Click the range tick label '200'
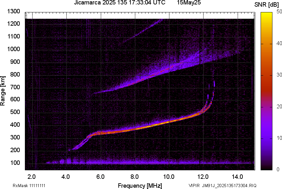Viewport: 282px width, 189px height. 15,150
